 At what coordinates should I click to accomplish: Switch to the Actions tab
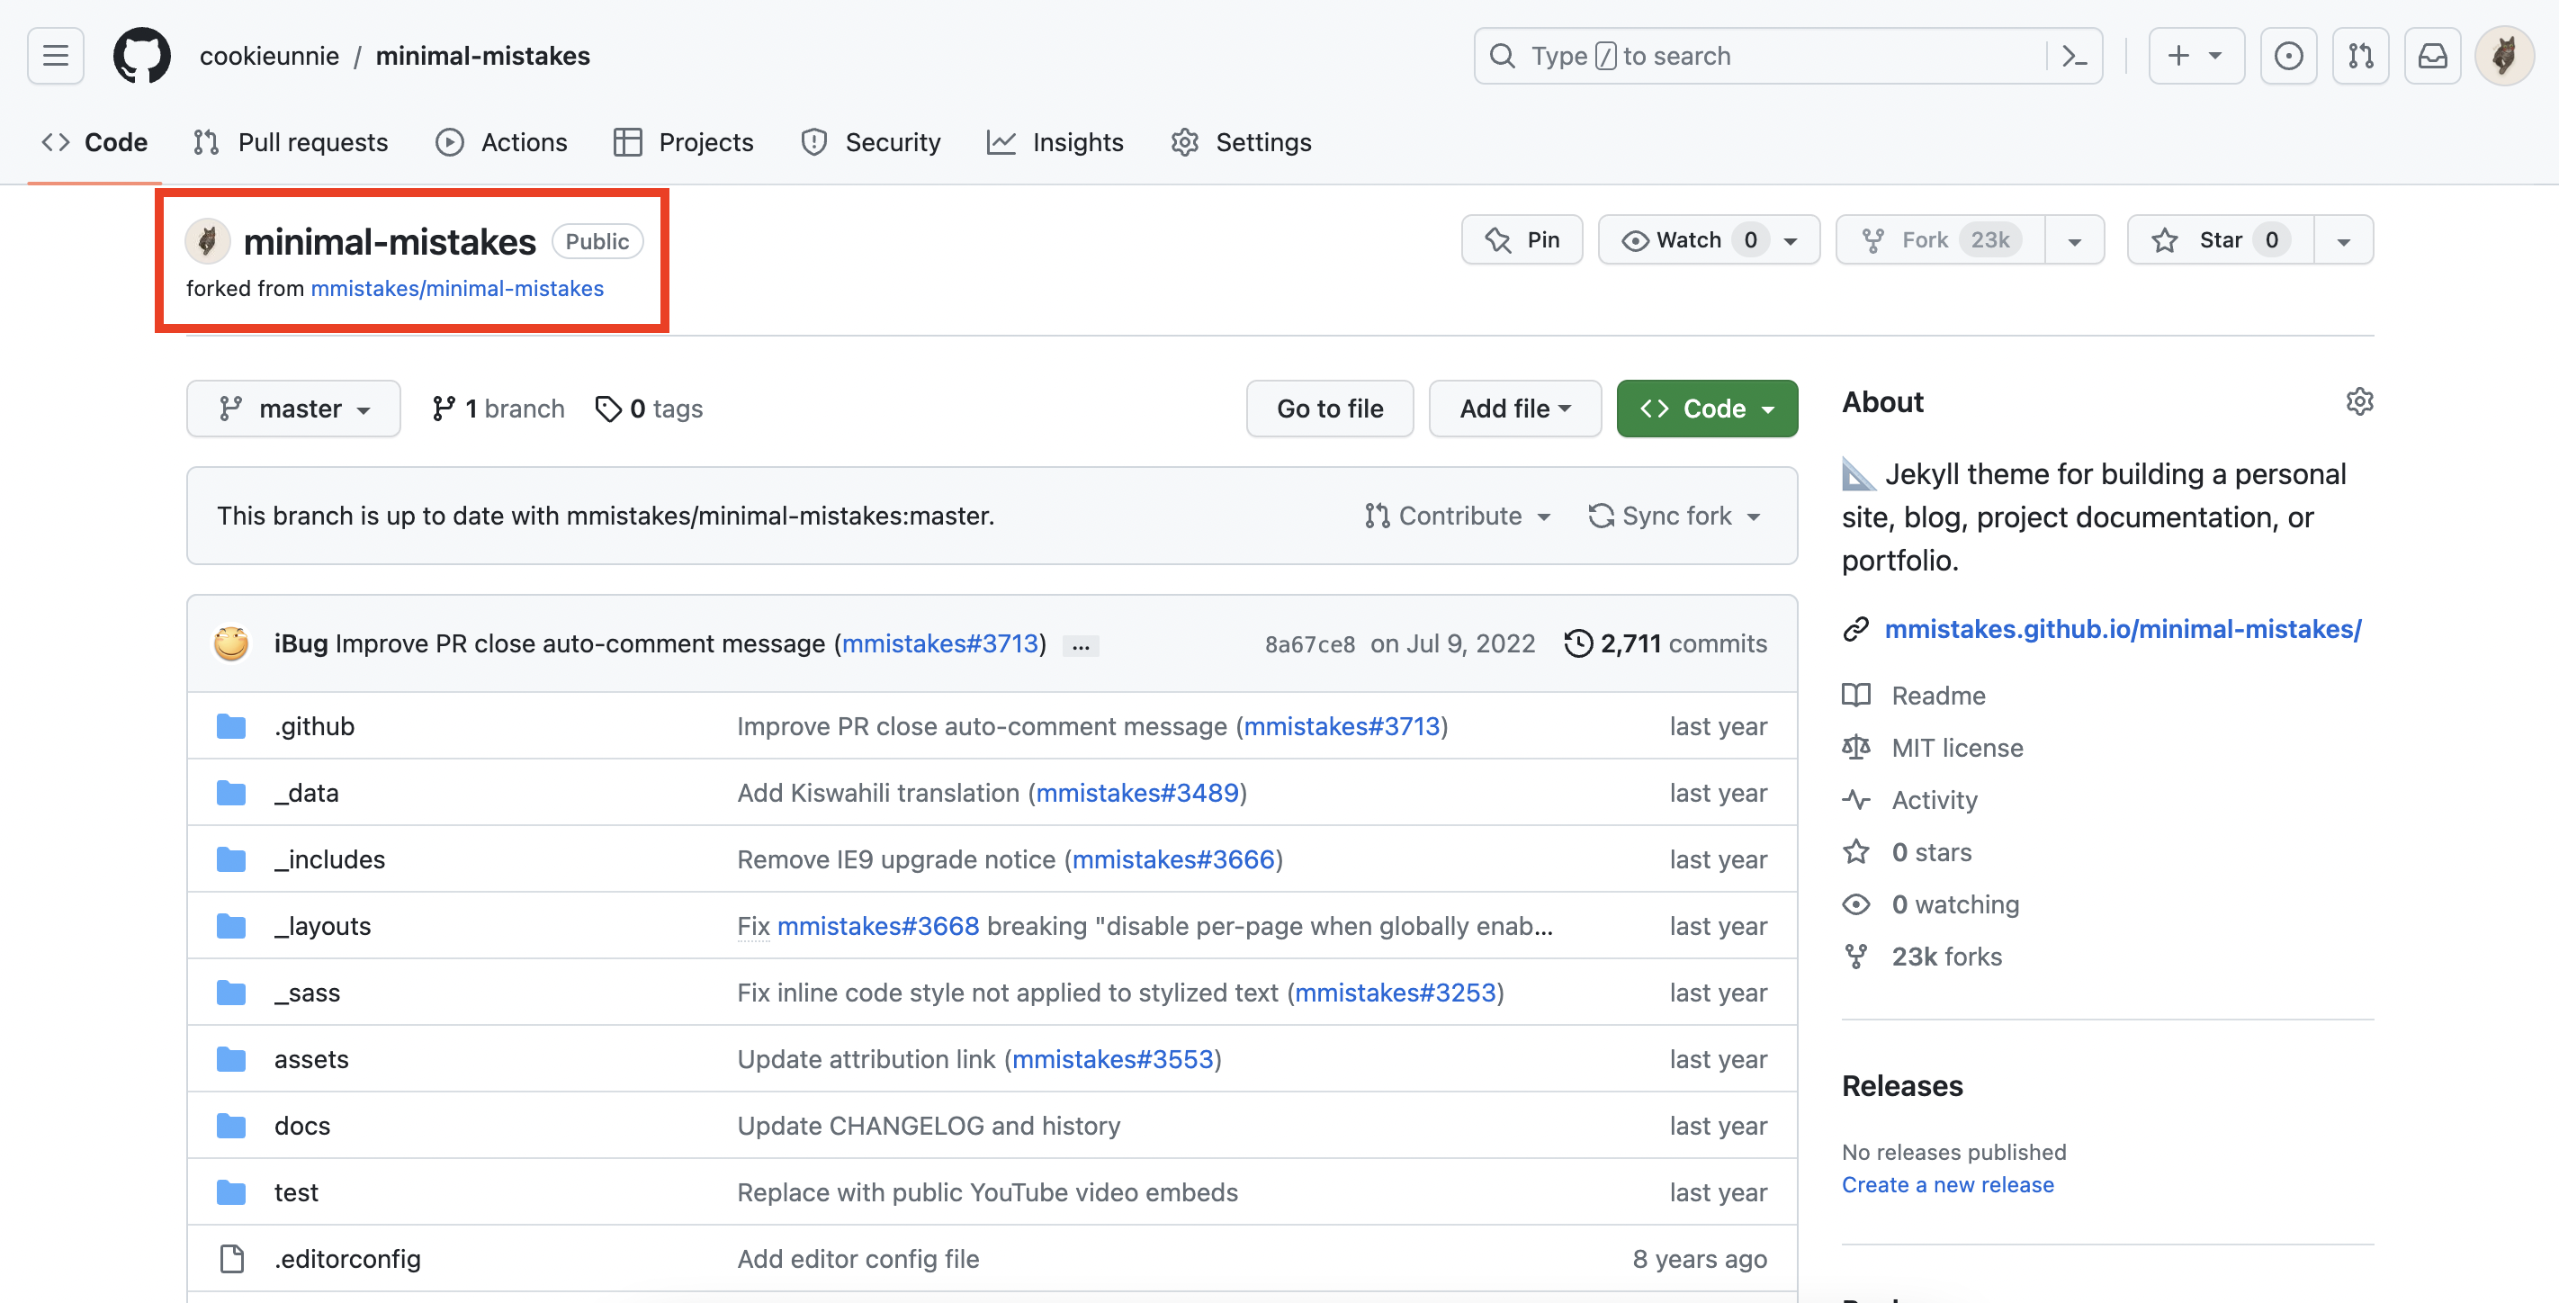pyautogui.click(x=502, y=142)
